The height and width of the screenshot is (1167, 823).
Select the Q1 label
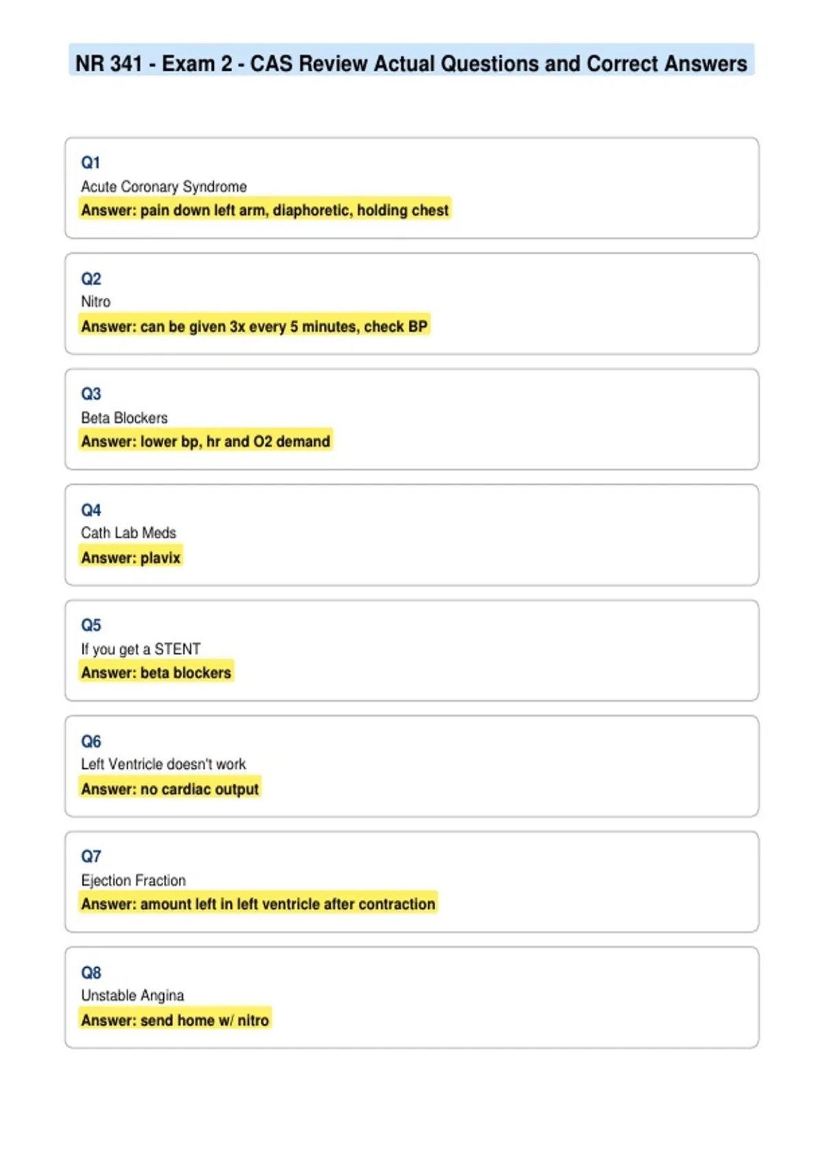tap(91, 163)
